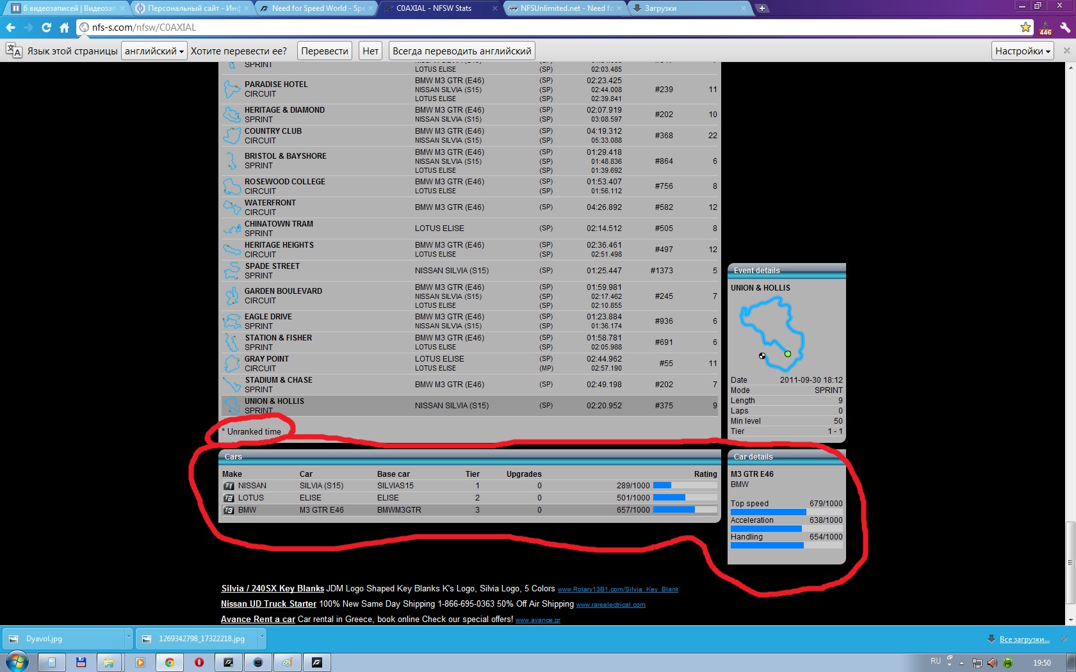Open the page language dropdown
This screenshot has height=672, width=1076.
click(154, 51)
